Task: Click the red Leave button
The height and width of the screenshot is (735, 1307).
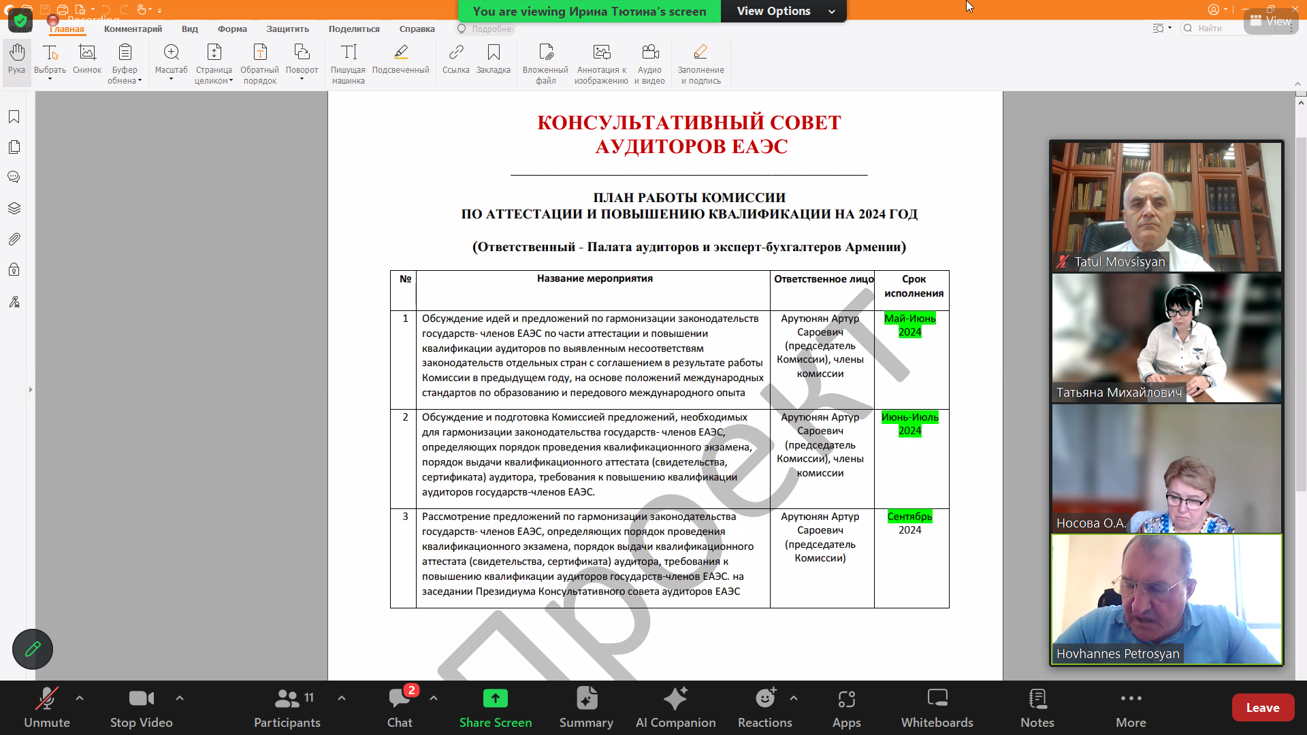Action: click(x=1262, y=708)
